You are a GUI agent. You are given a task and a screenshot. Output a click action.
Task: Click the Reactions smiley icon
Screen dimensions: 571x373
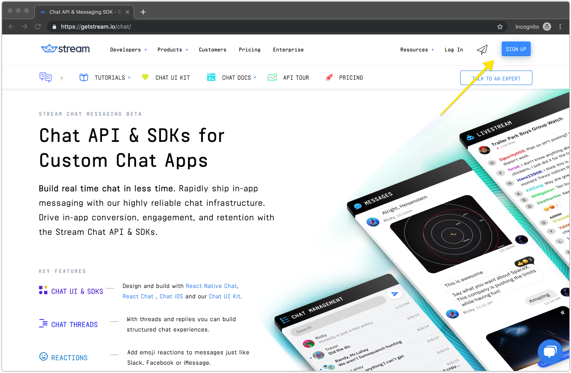pyautogui.click(x=44, y=356)
